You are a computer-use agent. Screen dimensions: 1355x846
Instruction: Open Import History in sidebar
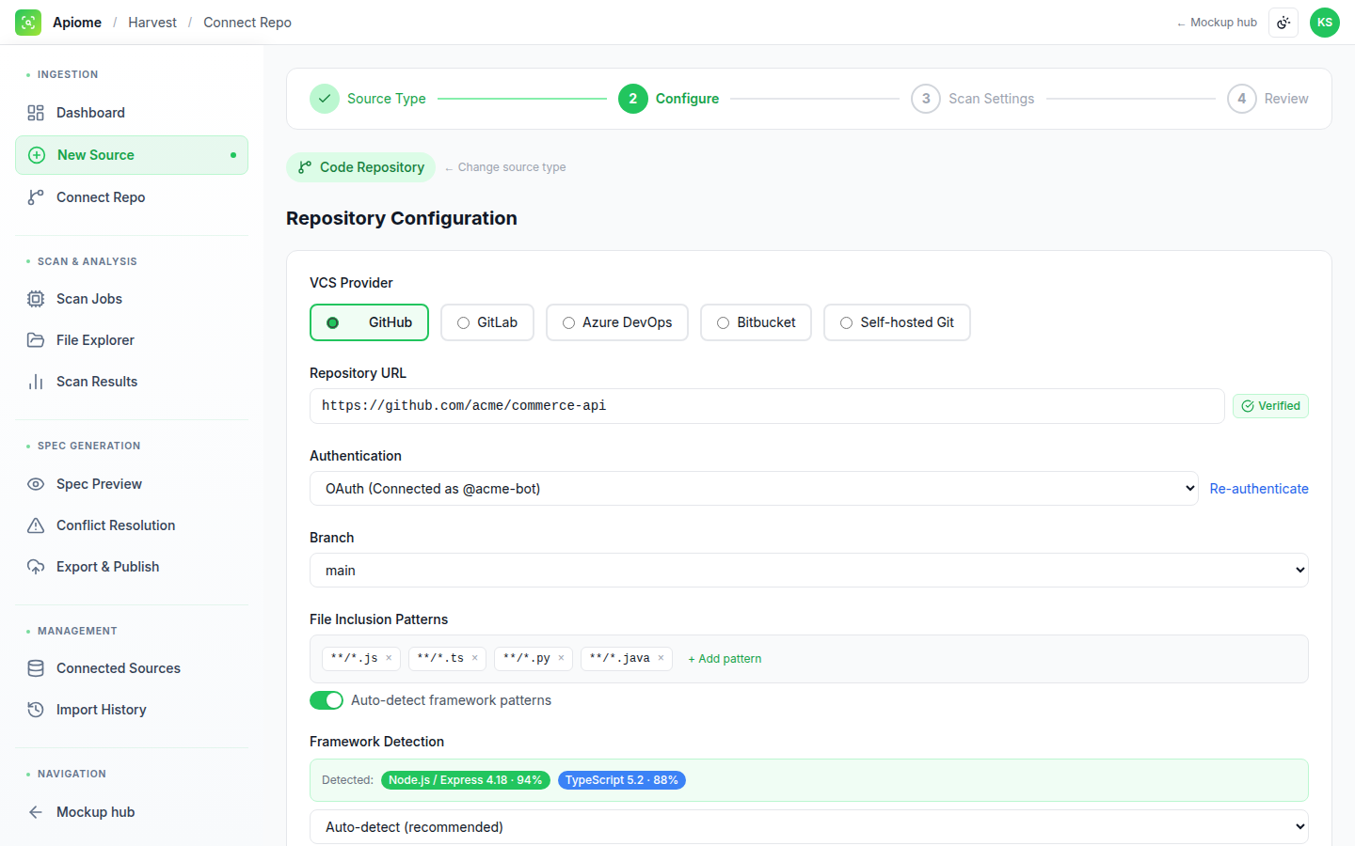tap(132, 710)
